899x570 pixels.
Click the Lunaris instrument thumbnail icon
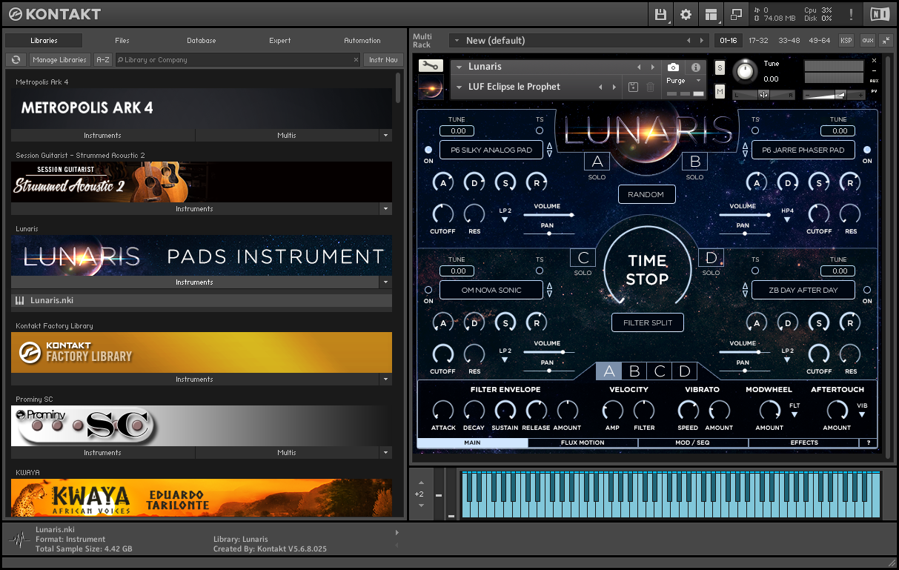pos(431,86)
